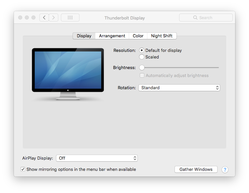Open help with the question mark button
Image resolution: width=249 pixels, height=193 pixels.
(225, 170)
